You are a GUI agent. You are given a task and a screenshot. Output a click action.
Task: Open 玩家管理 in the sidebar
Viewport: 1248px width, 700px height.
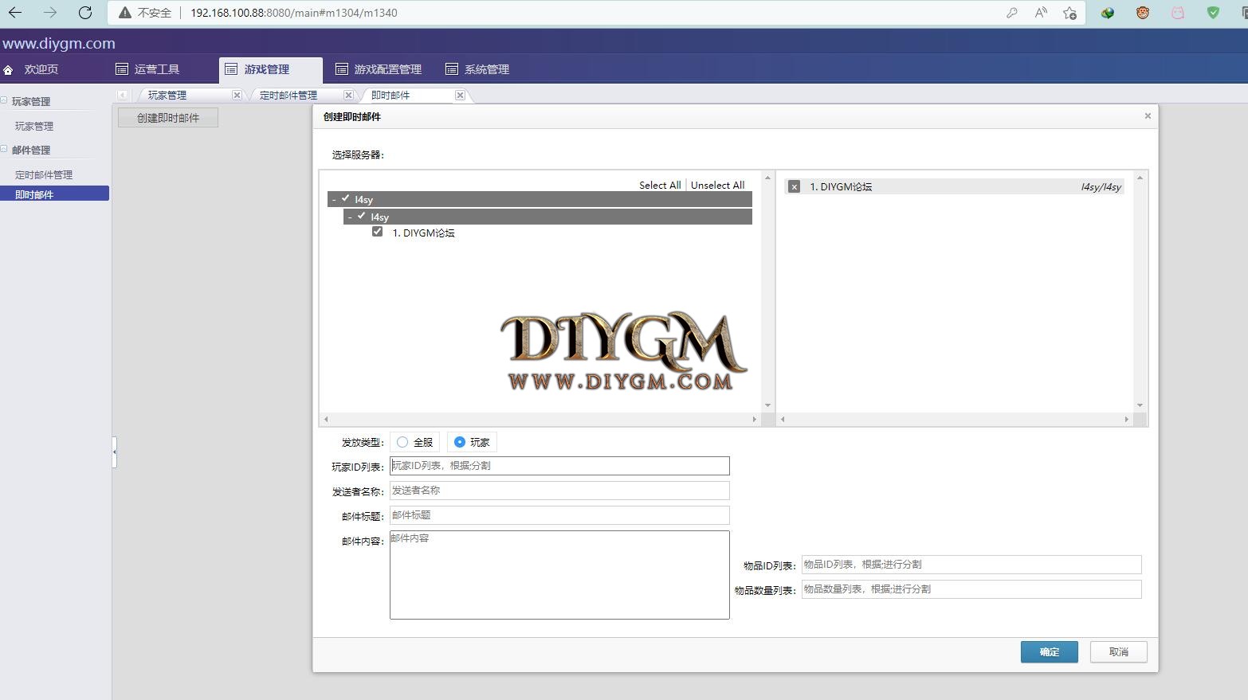tap(34, 126)
